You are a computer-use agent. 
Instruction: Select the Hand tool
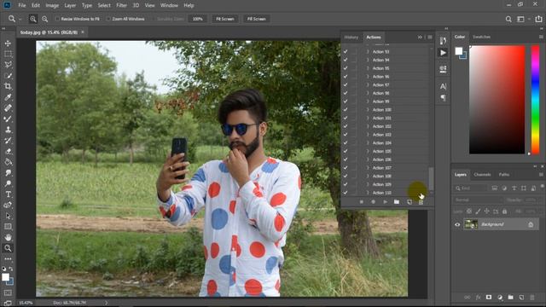pos(8,237)
